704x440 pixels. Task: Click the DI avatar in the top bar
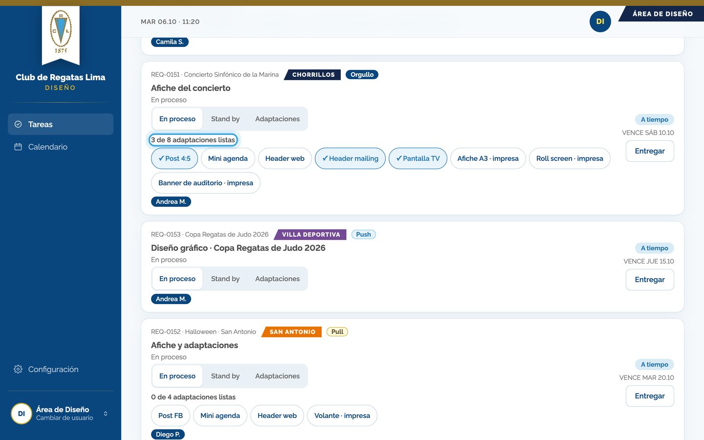tap(600, 22)
